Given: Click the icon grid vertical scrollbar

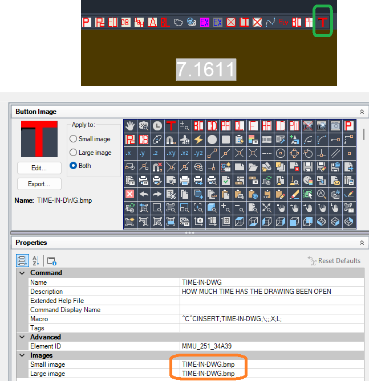Looking at the screenshot, I should tap(364, 134).
